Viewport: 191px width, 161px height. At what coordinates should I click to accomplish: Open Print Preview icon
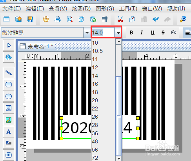[x=69, y=19]
